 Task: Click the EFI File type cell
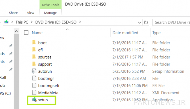point(158,86)
